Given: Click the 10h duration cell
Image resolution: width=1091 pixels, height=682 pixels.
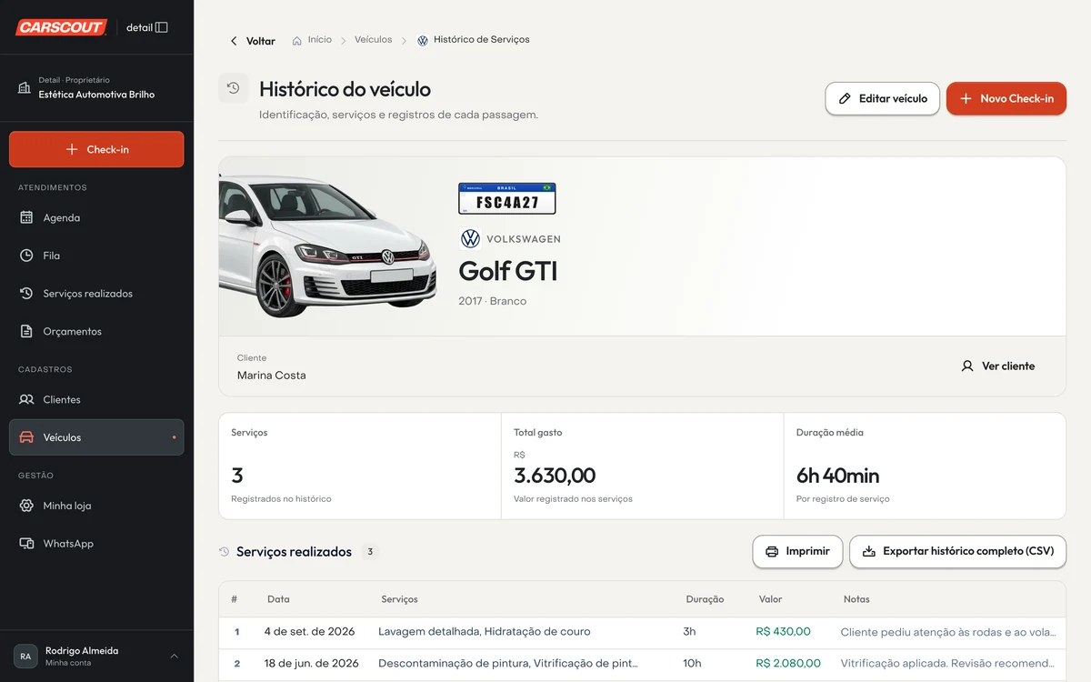Looking at the screenshot, I should coord(692,663).
